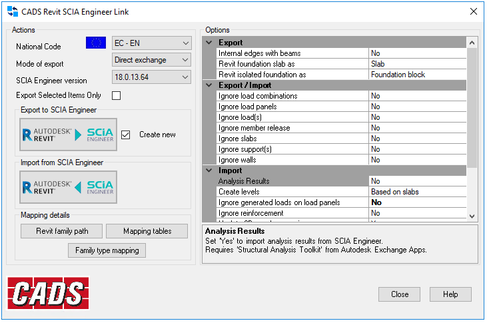Image resolution: width=487 pixels, height=323 pixels.
Task: Select the Ignore reinforcement row
Action: coord(341,213)
